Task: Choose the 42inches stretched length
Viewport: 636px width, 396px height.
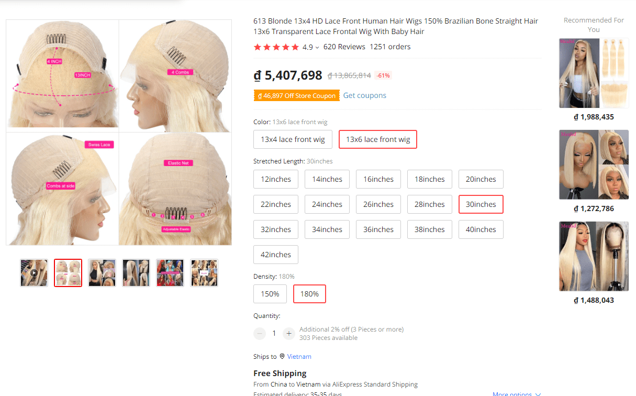Action: (275, 255)
